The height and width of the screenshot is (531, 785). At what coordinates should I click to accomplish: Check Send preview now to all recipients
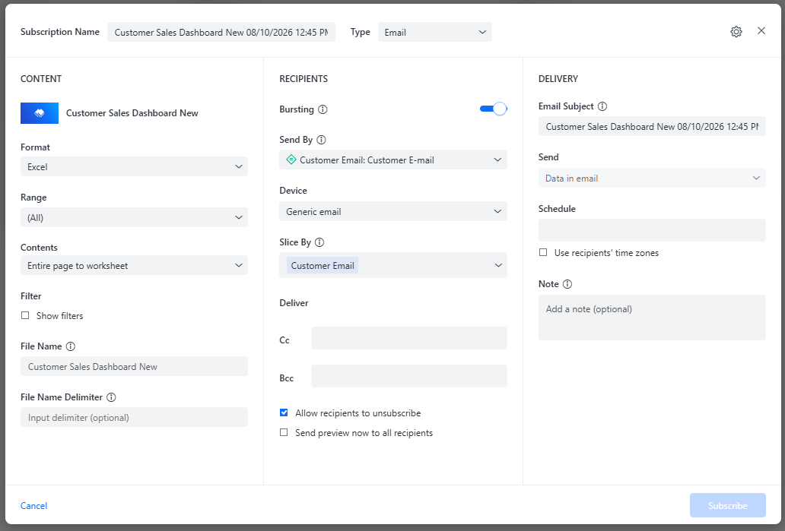pyautogui.click(x=284, y=432)
